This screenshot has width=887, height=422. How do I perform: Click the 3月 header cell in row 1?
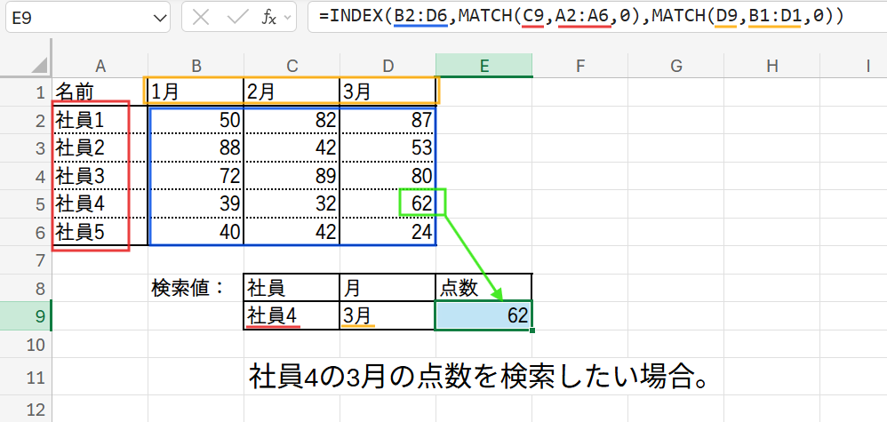(x=388, y=92)
